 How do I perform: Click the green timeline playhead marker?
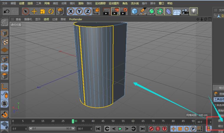tap(73, 121)
